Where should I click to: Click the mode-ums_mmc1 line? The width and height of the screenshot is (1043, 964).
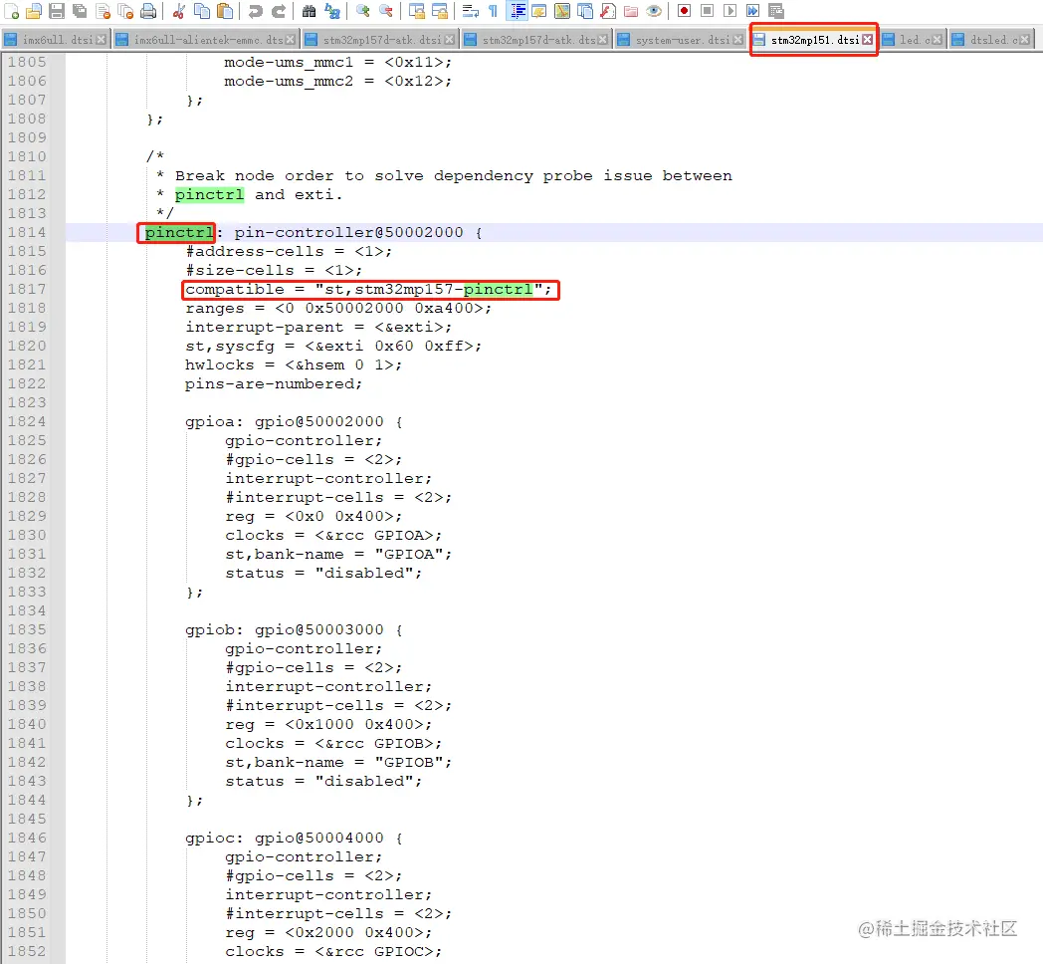tap(338, 62)
